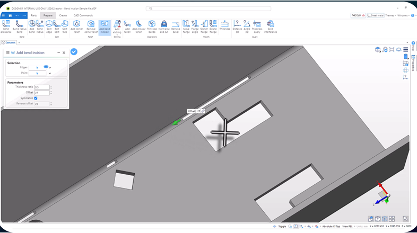Click Absolute XY Top in status bar
This screenshot has width=417, height=233.
[331, 226]
